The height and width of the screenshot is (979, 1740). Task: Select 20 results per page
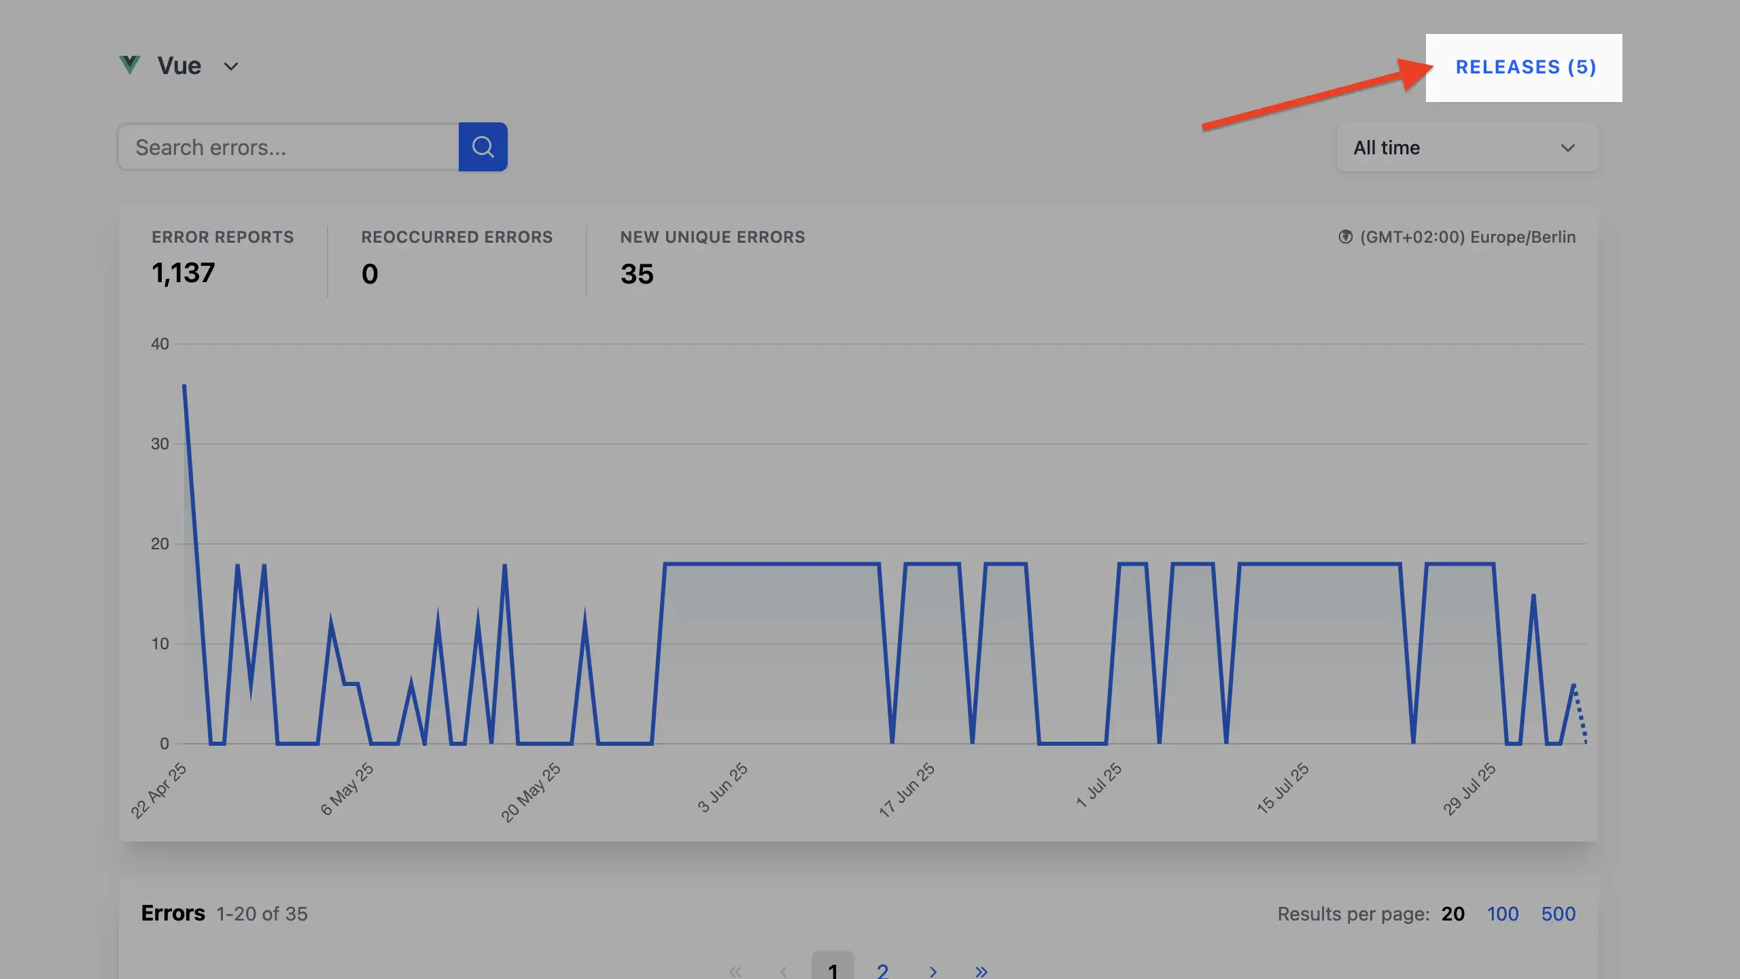click(x=1453, y=914)
